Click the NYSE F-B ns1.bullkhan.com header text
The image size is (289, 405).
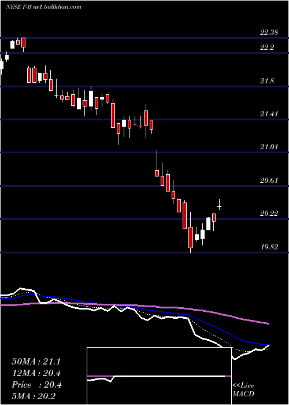click(x=43, y=6)
